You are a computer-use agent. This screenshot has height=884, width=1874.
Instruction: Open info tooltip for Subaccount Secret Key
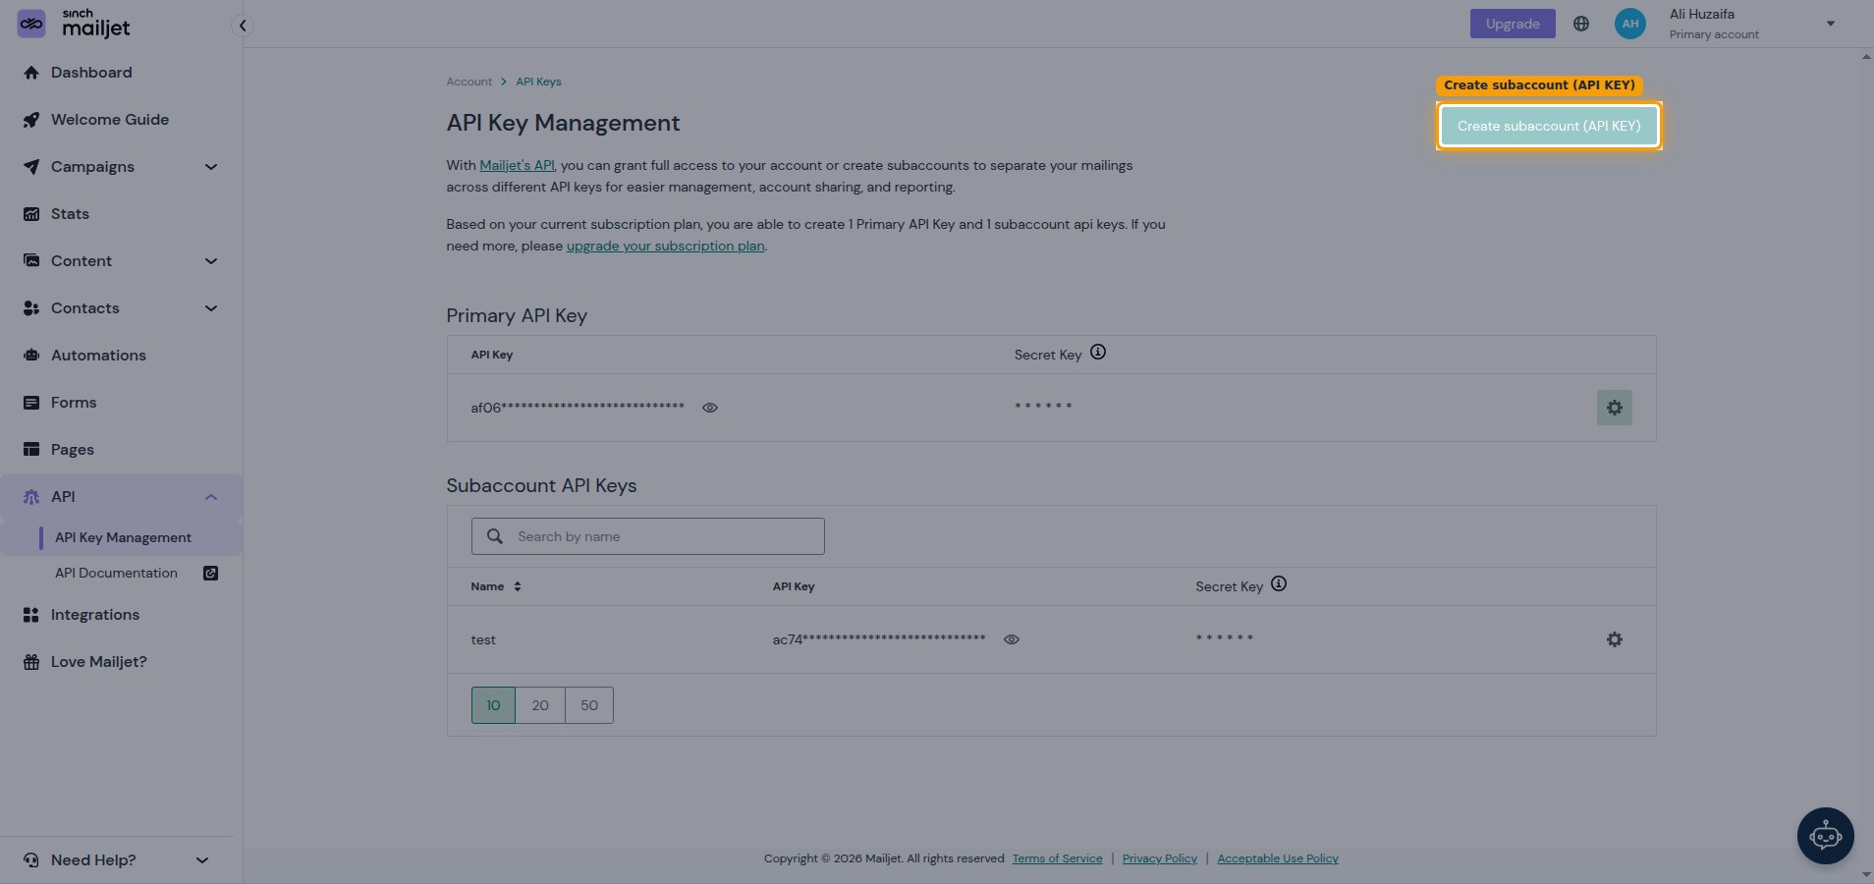pyautogui.click(x=1279, y=583)
